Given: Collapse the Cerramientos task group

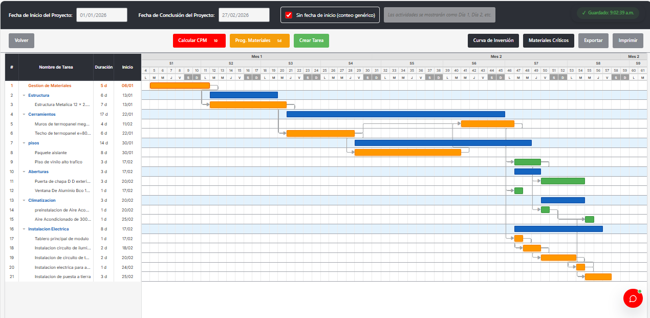Looking at the screenshot, I should [24, 114].
